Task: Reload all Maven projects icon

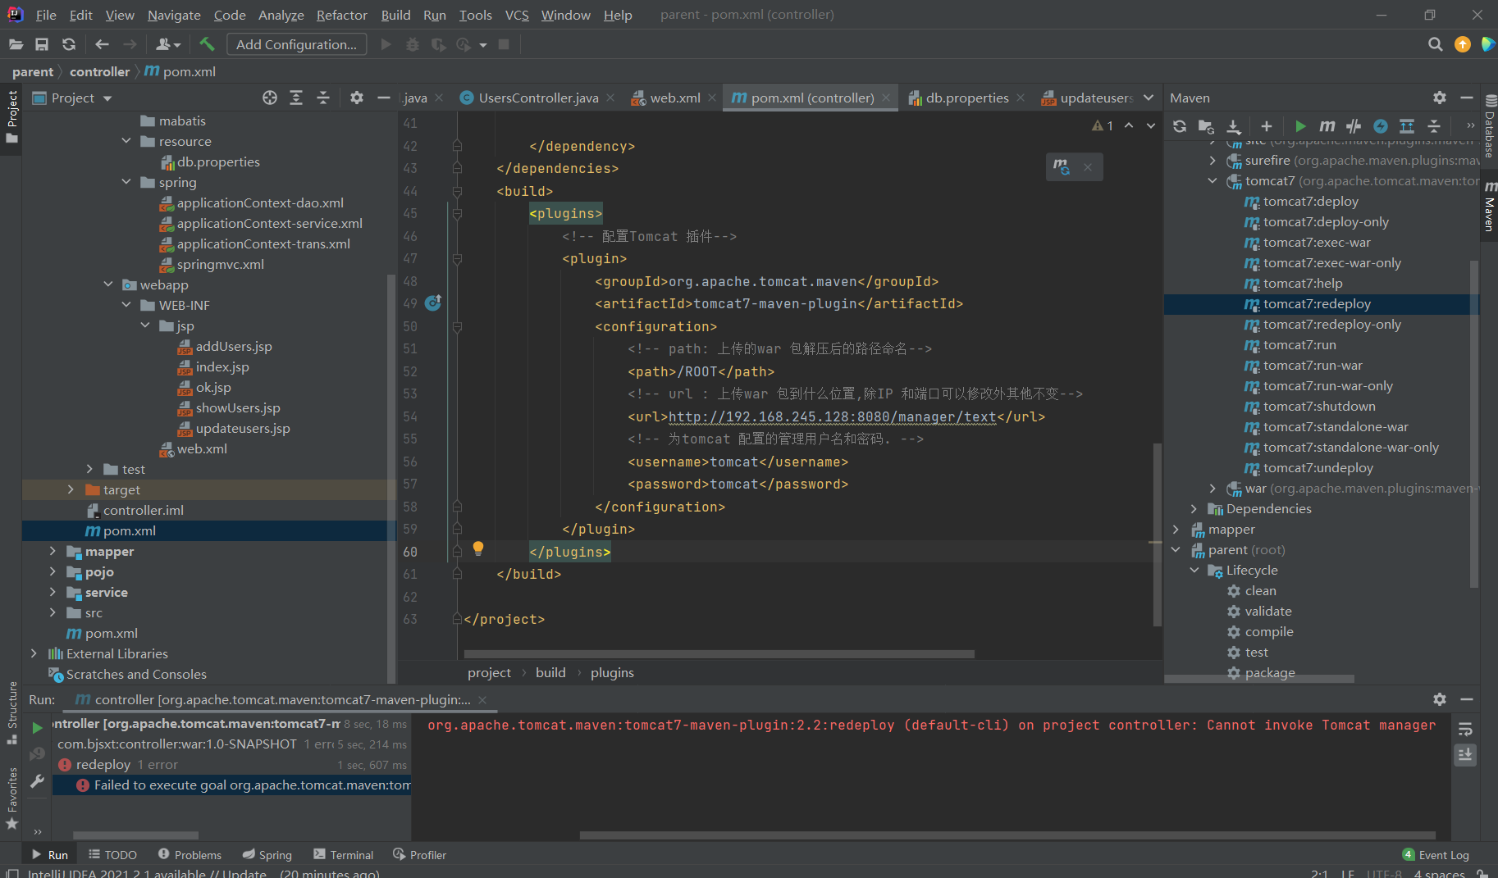Action: click(1180, 126)
